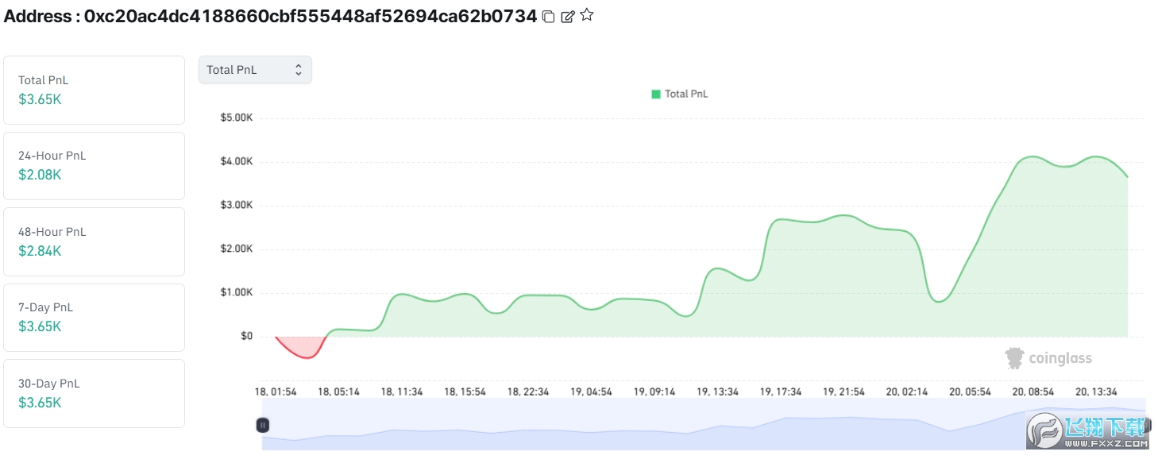Open the Total PnL chart type dropdown
Viewport: 1158px width, 459px height.
pyautogui.click(x=254, y=70)
